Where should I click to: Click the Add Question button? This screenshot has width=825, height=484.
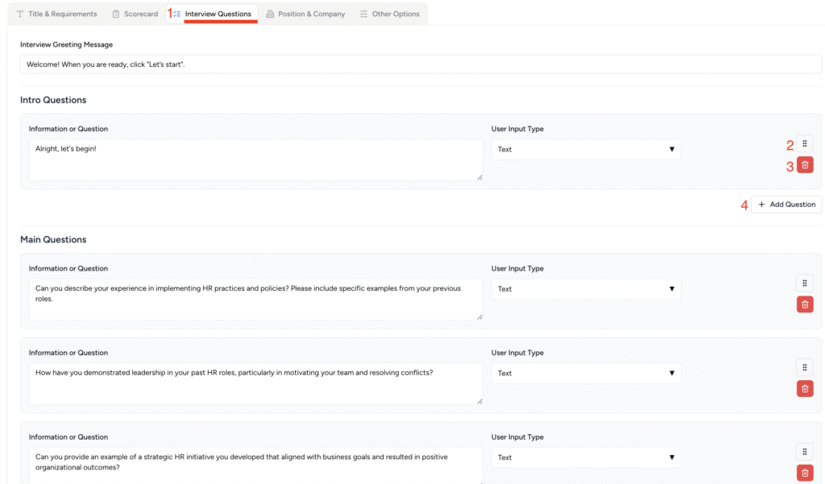[786, 205]
